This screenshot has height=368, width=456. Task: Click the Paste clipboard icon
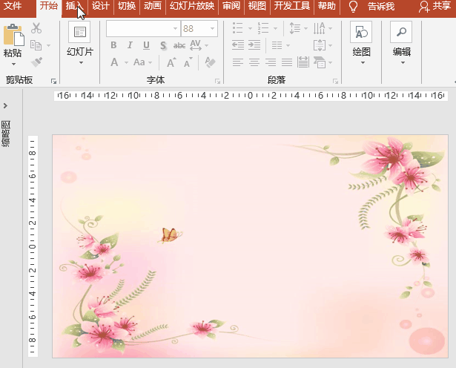click(x=13, y=35)
